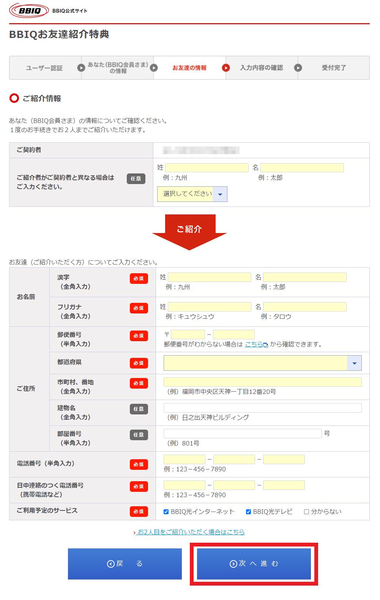This screenshot has width=380, height=600.
Task: Click the external link icon beside こちら
Action: (x=266, y=345)
